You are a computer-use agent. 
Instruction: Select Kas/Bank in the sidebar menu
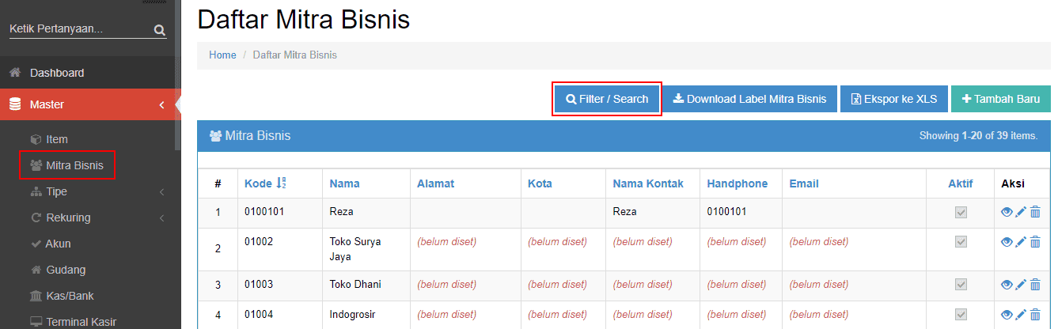(70, 296)
